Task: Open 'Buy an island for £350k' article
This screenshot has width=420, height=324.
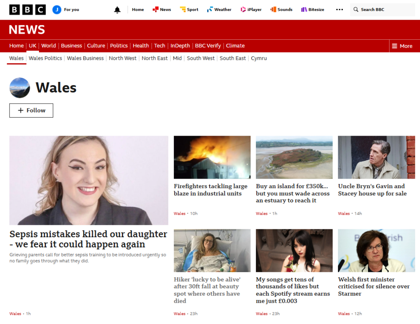Action: (x=292, y=193)
